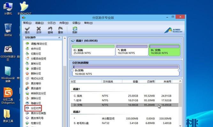Click the 提交 (Apply) toolbar icon
This screenshot has height=127, width=213.
27,30
